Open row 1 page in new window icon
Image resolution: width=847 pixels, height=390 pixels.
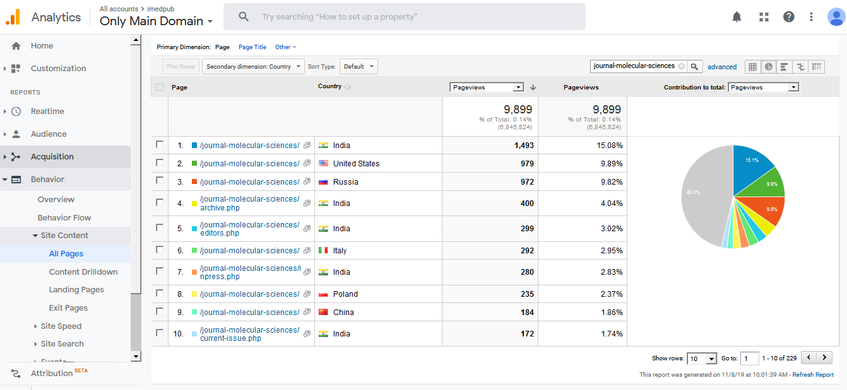pyautogui.click(x=307, y=146)
